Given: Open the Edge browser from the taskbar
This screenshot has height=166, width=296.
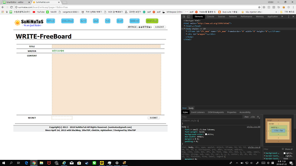Looking at the screenshot, I should 26,163.
